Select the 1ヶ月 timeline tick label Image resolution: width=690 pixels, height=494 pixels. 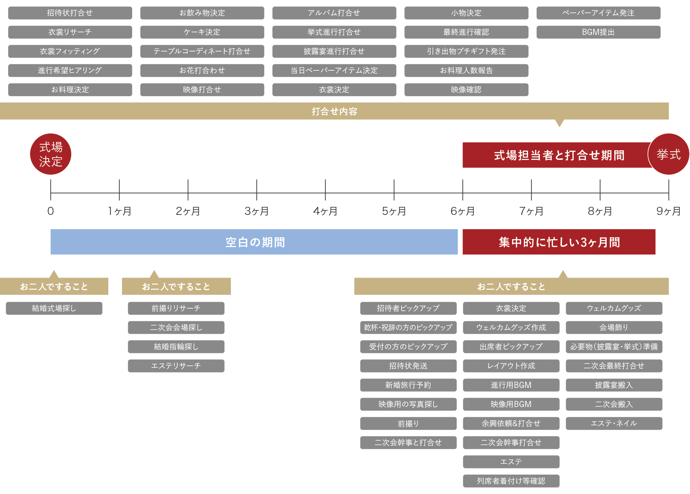pos(119,211)
